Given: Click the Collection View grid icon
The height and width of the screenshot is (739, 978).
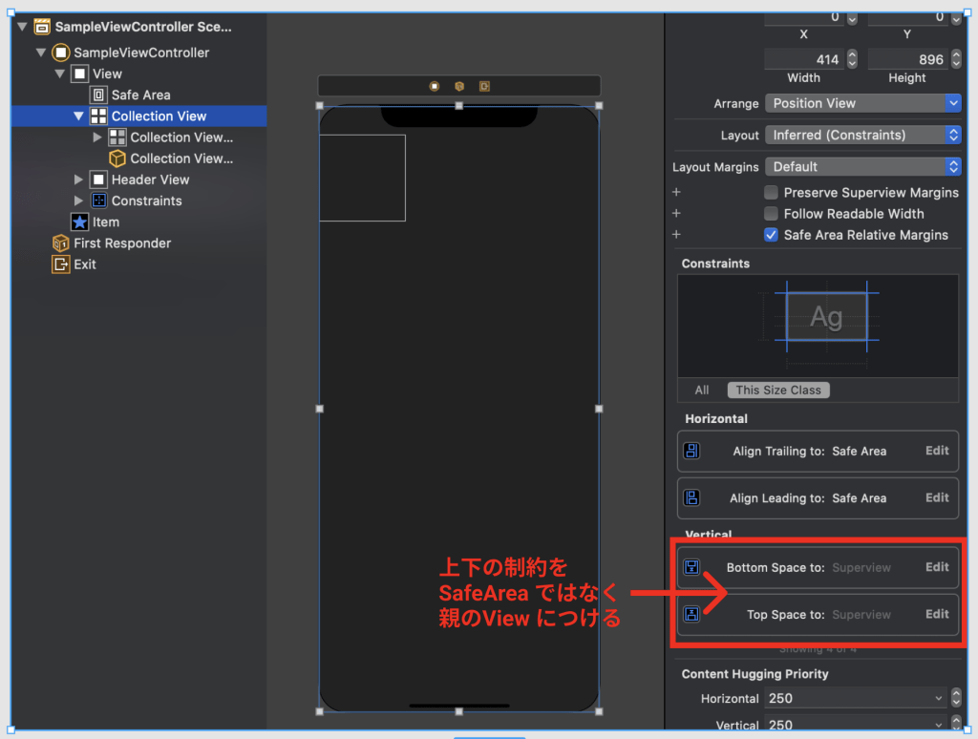Looking at the screenshot, I should coord(98,116).
